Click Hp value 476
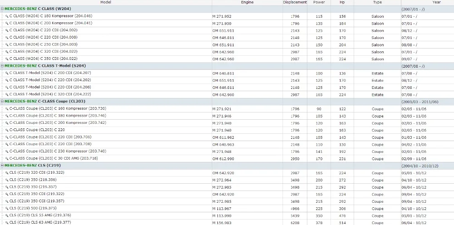Viewport: 454px width, 225px height. click(x=342, y=216)
